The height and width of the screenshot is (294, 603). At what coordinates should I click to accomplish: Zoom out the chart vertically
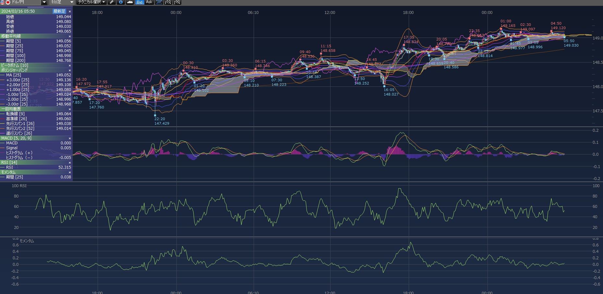(168, 2)
